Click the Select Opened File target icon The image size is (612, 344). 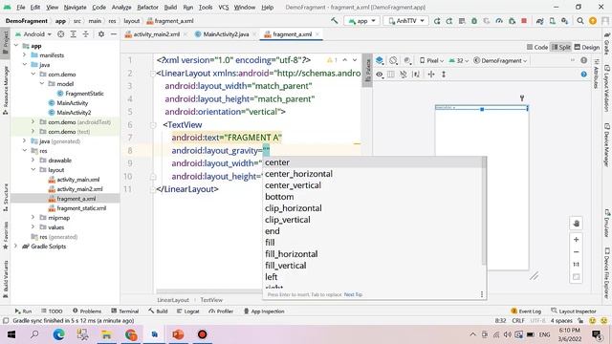point(61,34)
